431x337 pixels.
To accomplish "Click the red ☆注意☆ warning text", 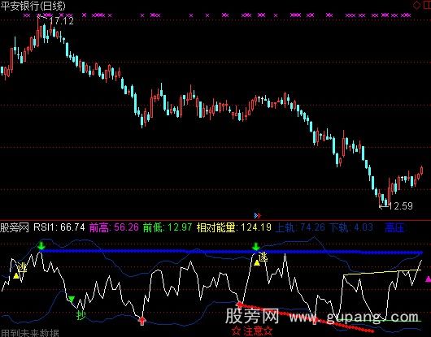I will 252,331.
